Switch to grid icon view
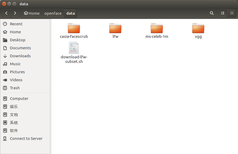The height and width of the screenshot is (154, 238). tap(232, 13)
